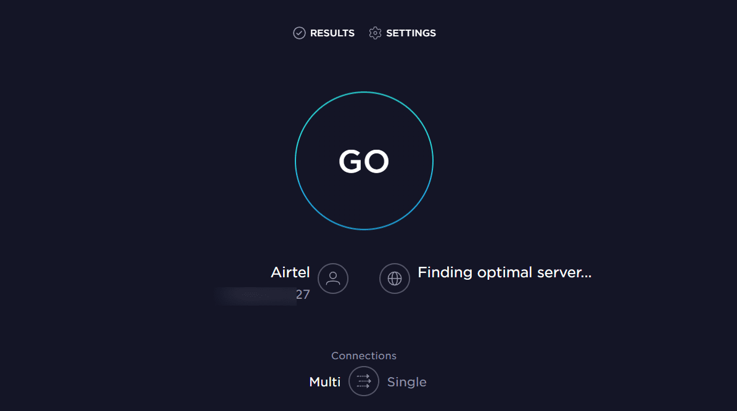Click the checkmark icon beside RESULTS

(x=299, y=33)
